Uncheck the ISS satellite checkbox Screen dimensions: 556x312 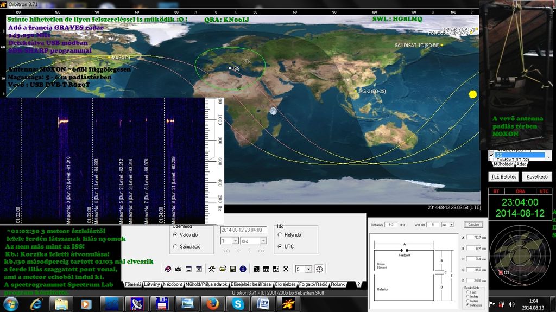[x=491, y=155]
